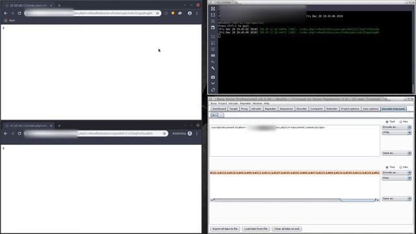
Task: Close the tab in the bottom incognito window
Action: pos(51,125)
